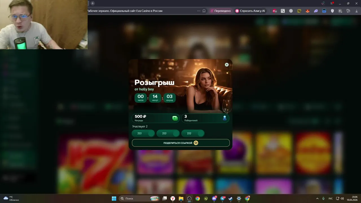Click the Поделиться ссылкой button
This screenshot has height=203, width=361.
pos(181,143)
